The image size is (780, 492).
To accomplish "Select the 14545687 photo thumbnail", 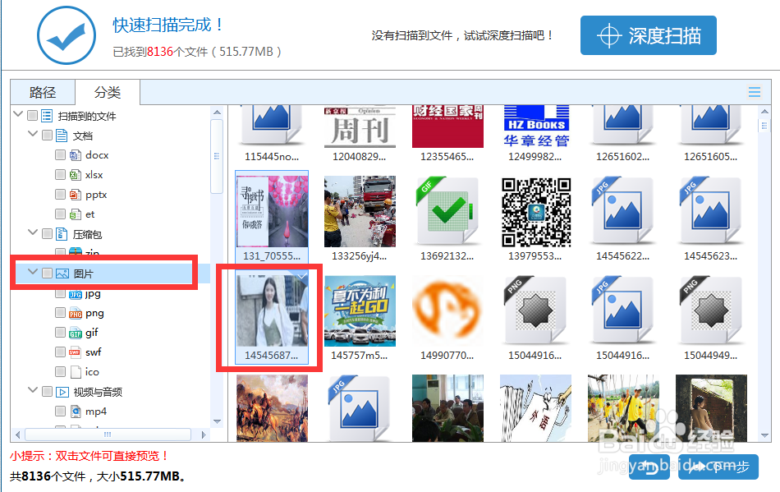I will (x=272, y=311).
